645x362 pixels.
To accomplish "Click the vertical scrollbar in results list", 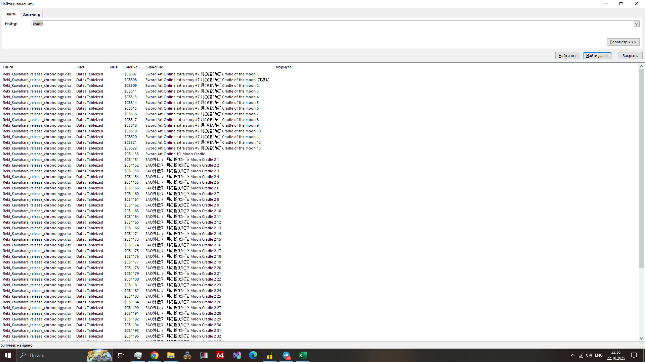I will point(641,168).
